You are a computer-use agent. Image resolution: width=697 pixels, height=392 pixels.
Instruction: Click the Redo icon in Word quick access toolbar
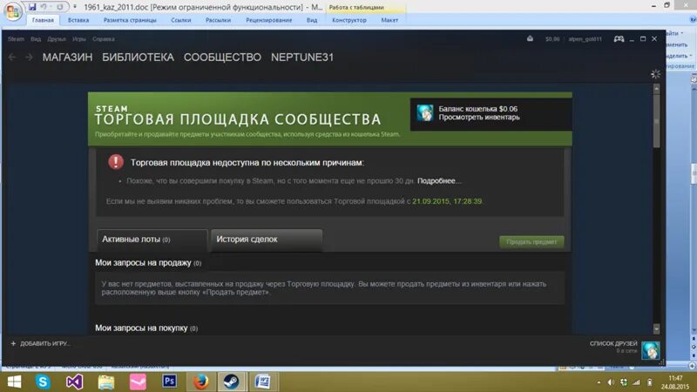pos(59,7)
